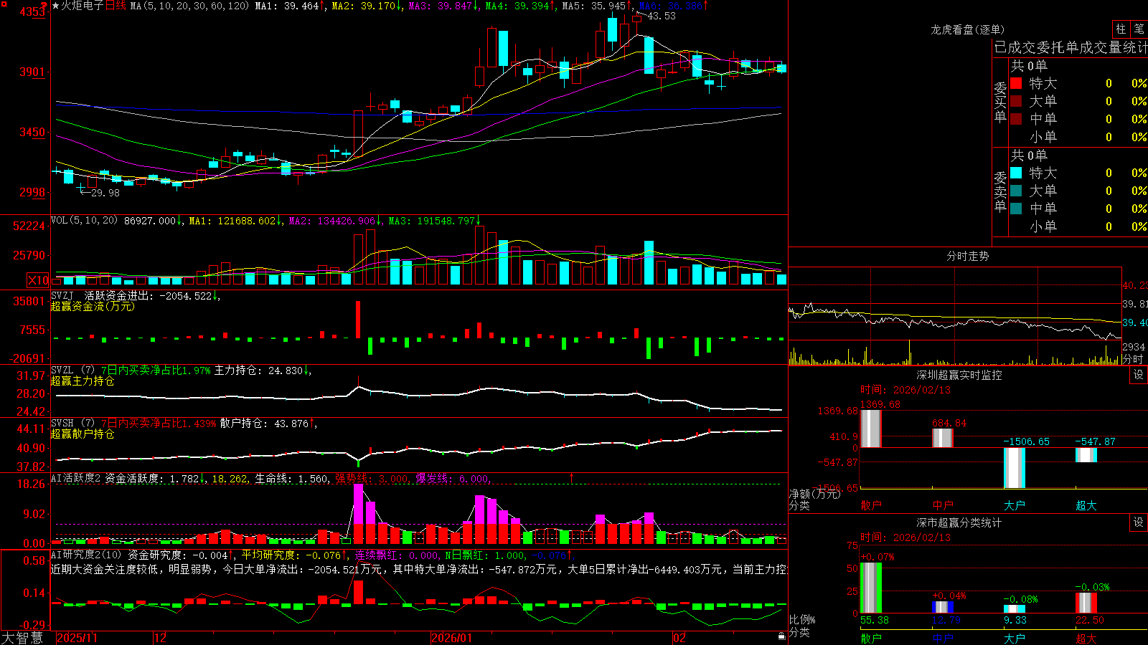Click the star icon beside 火炬电子
This screenshot has height=645, width=1148.
point(55,6)
